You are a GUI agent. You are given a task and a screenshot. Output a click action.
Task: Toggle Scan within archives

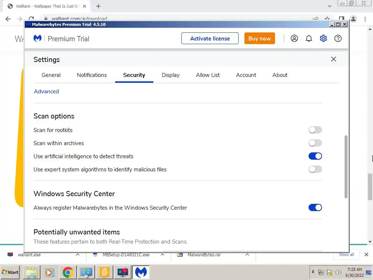315,143
